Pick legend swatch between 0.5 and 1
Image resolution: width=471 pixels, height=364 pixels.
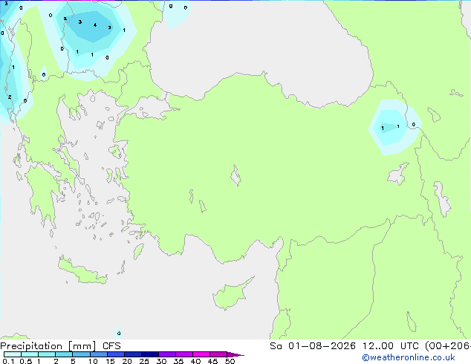click(30, 354)
